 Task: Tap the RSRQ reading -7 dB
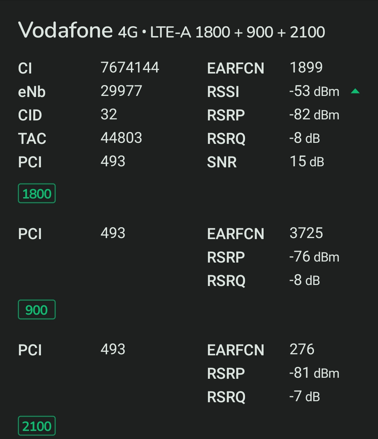click(x=304, y=396)
